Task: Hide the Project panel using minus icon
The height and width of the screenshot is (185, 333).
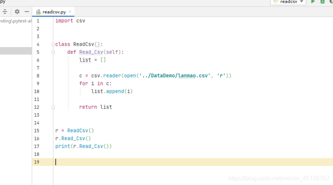Action: [x=27, y=12]
